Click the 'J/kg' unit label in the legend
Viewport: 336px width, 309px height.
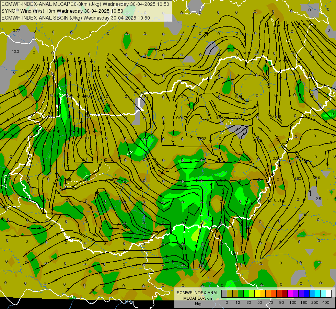click(x=198, y=304)
